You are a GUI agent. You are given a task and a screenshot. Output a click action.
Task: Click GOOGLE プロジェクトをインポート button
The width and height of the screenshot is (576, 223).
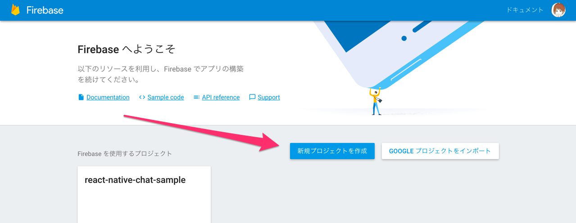coord(440,151)
